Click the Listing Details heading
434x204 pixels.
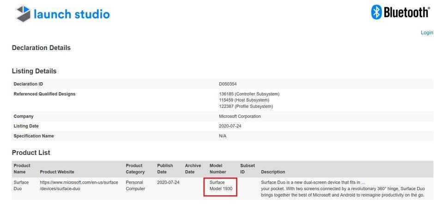[x=34, y=71]
